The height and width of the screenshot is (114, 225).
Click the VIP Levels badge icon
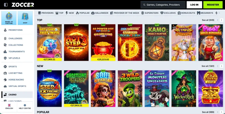click(5, 58)
